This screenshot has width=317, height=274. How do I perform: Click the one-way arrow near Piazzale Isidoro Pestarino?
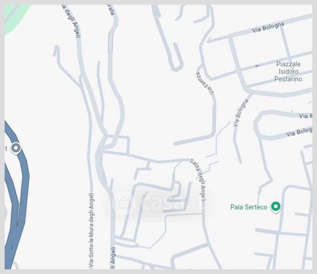[x=257, y=66]
